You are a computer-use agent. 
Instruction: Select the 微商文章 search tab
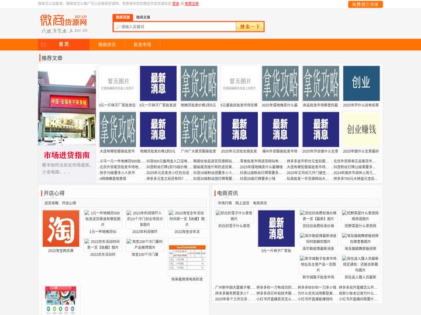(x=143, y=17)
